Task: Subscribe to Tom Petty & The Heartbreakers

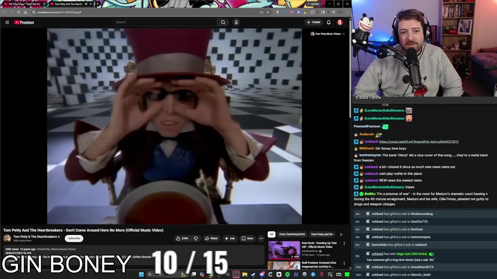Action: coord(74,238)
